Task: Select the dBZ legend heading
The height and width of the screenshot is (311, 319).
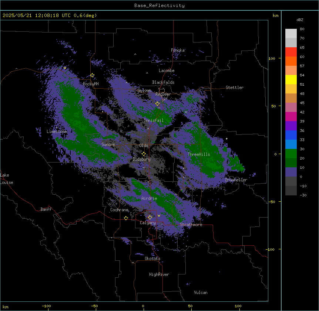Action: (x=300, y=20)
